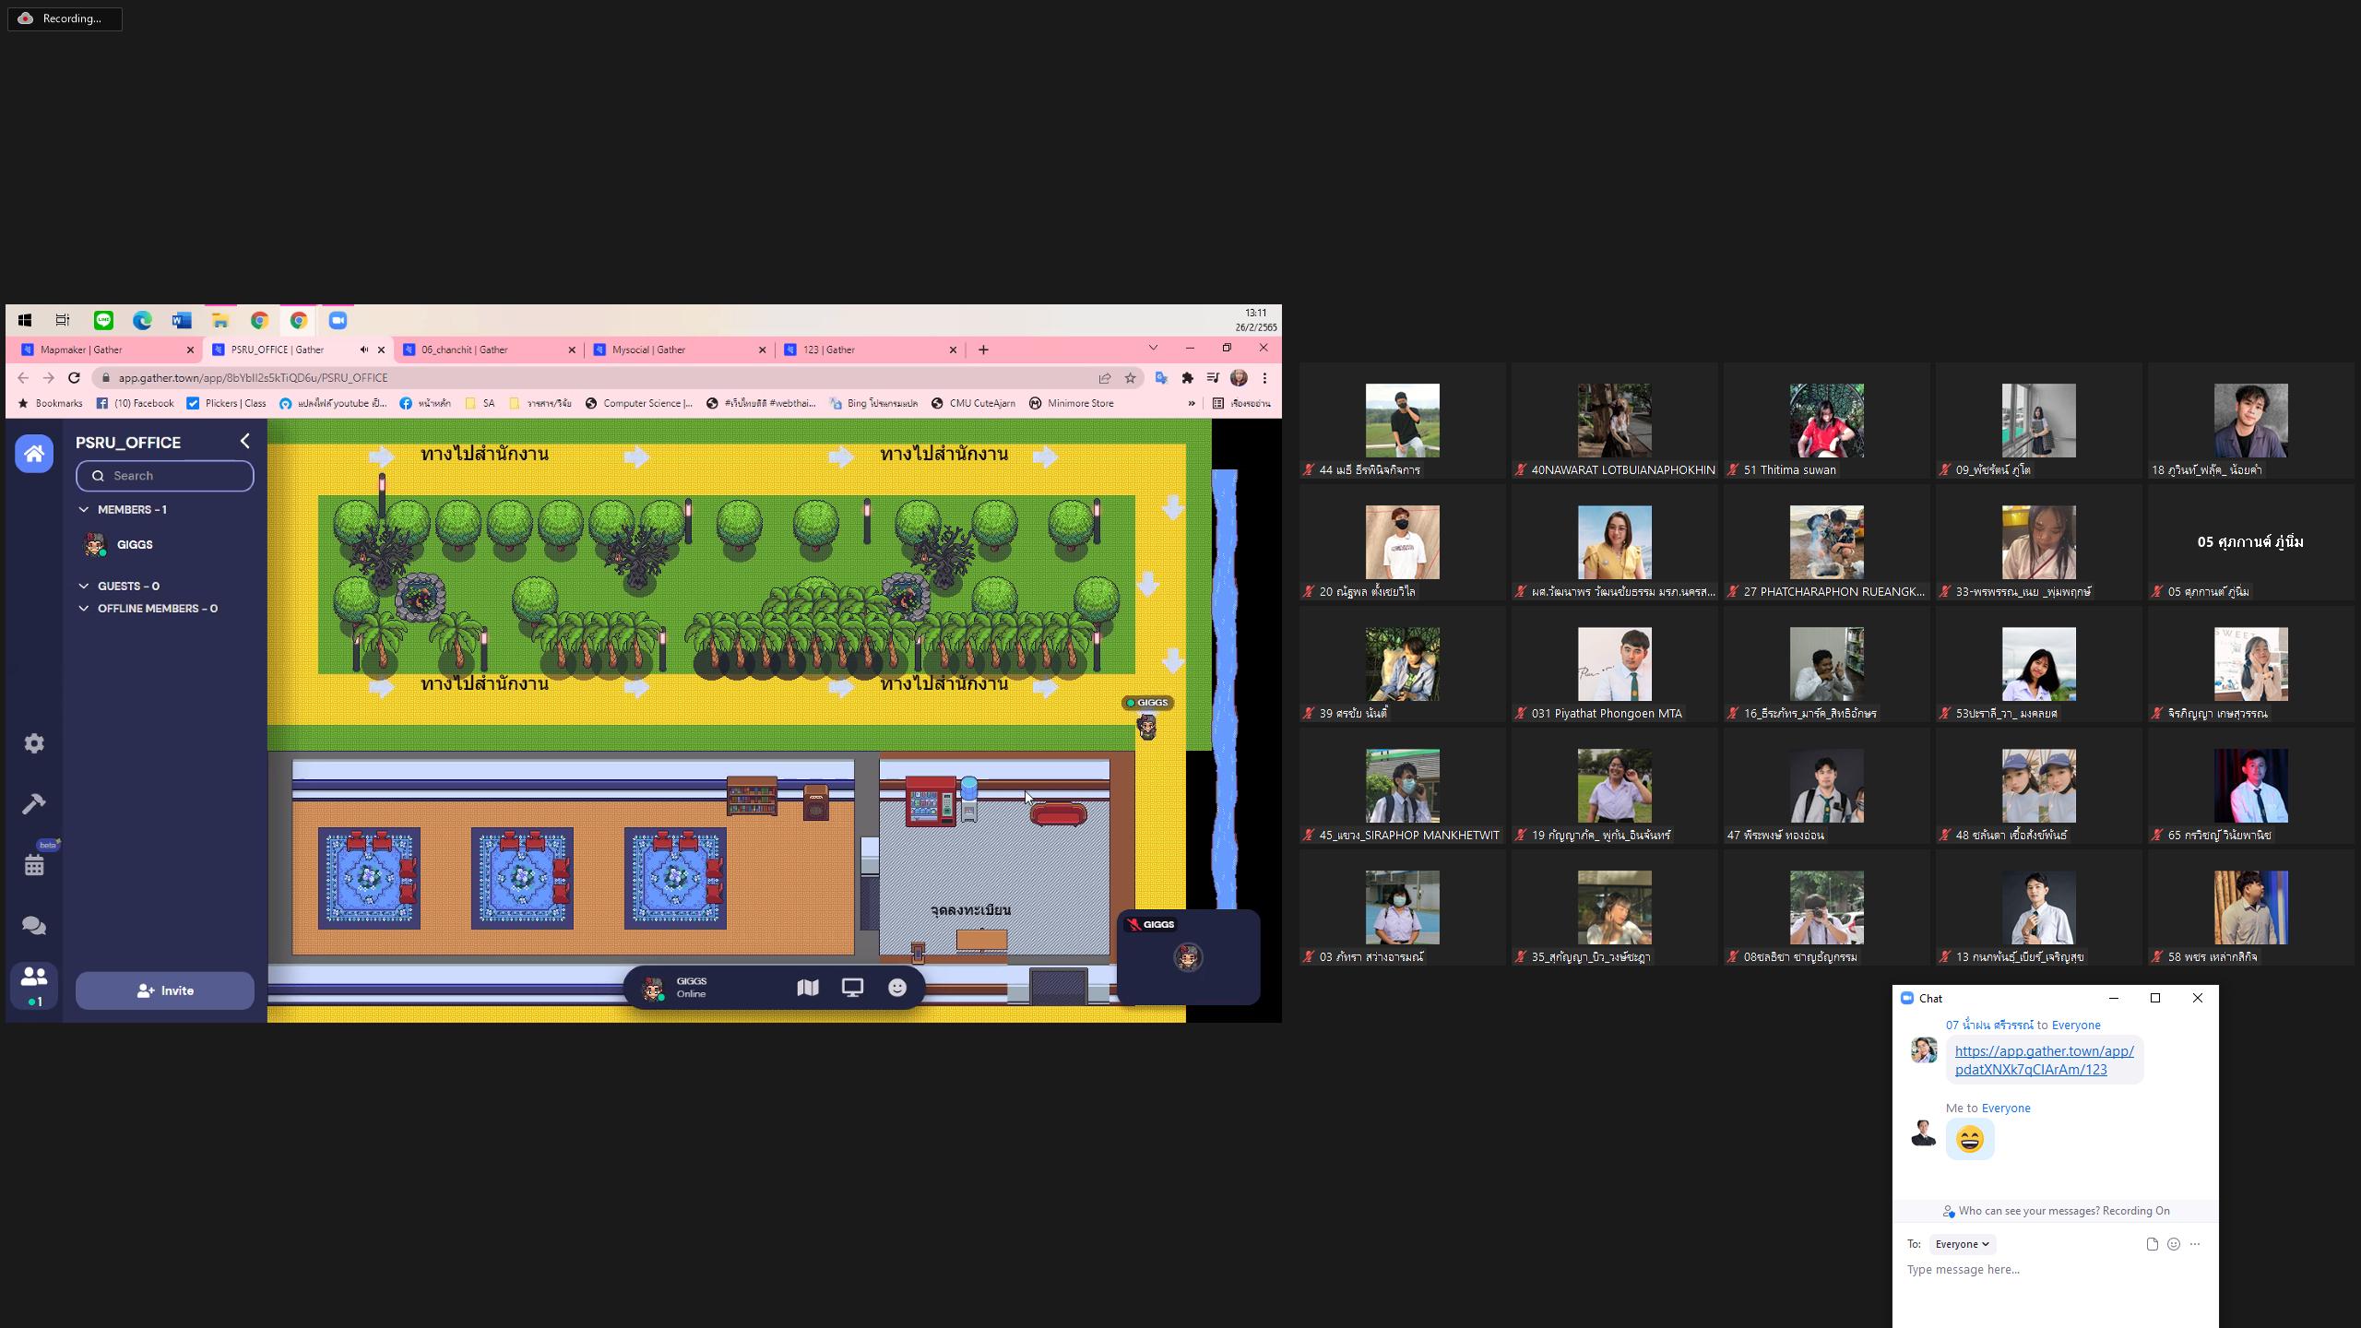The image size is (2361, 1328).
Task: Click the LINE app in taskbar
Action: tap(103, 320)
